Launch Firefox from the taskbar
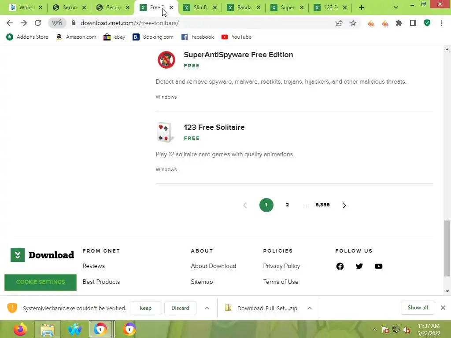451x338 pixels. click(20, 329)
